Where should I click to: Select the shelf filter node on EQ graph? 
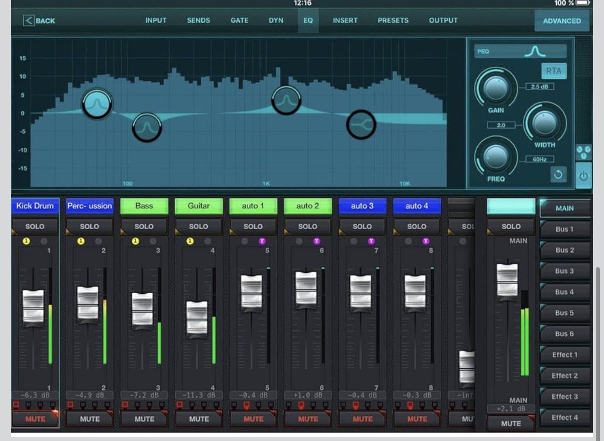361,124
